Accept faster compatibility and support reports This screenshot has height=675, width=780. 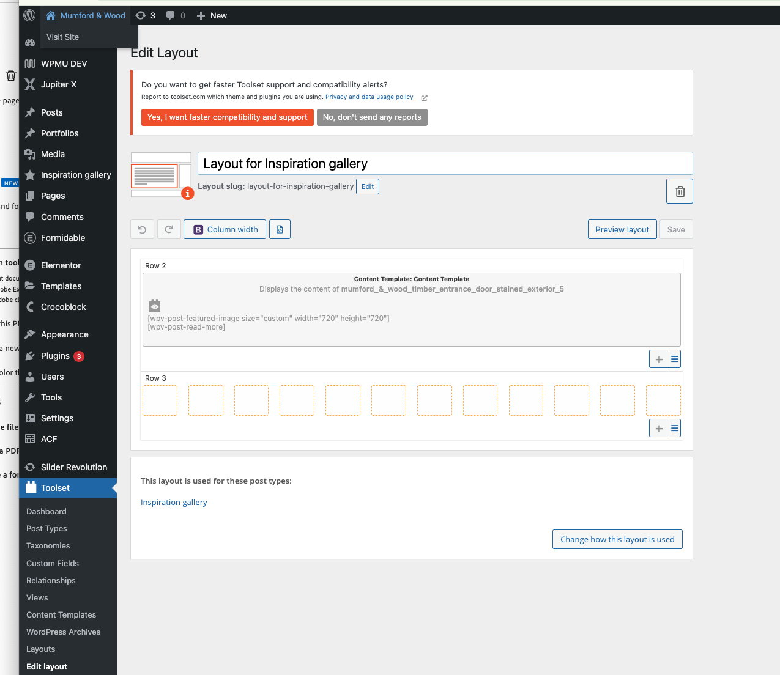[x=227, y=117]
